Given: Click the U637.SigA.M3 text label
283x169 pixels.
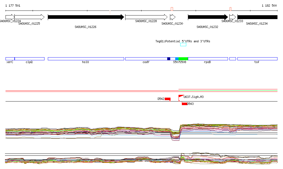Looking at the screenshot, I should pyautogui.click(x=194, y=97).
